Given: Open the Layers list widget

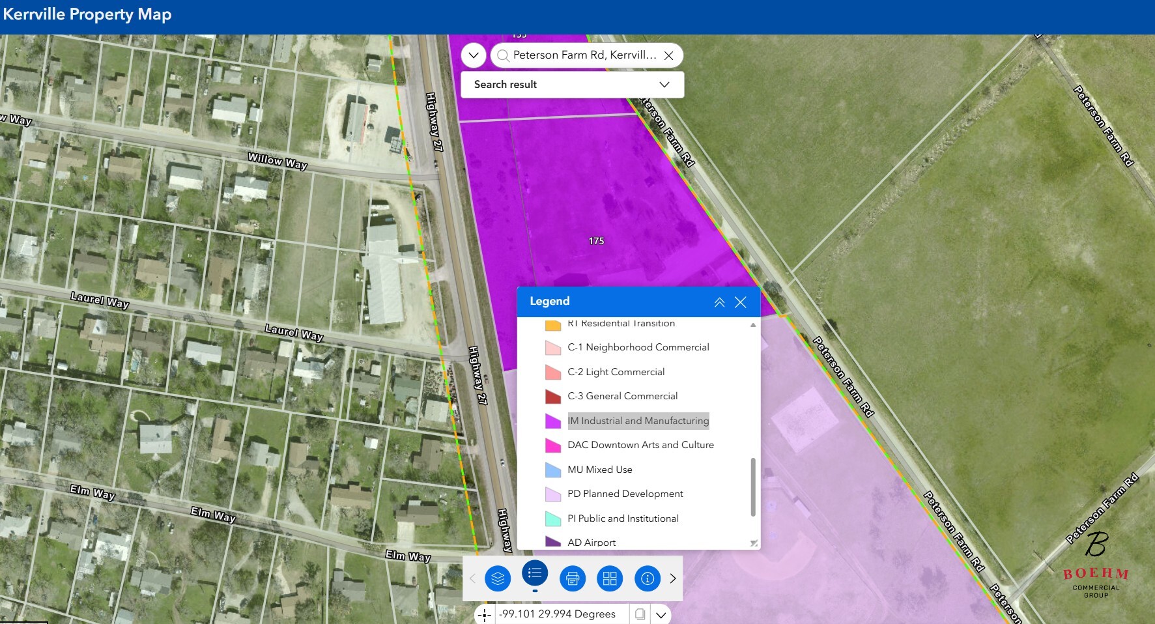Looking at the screenshot, I should coord(498,578).
